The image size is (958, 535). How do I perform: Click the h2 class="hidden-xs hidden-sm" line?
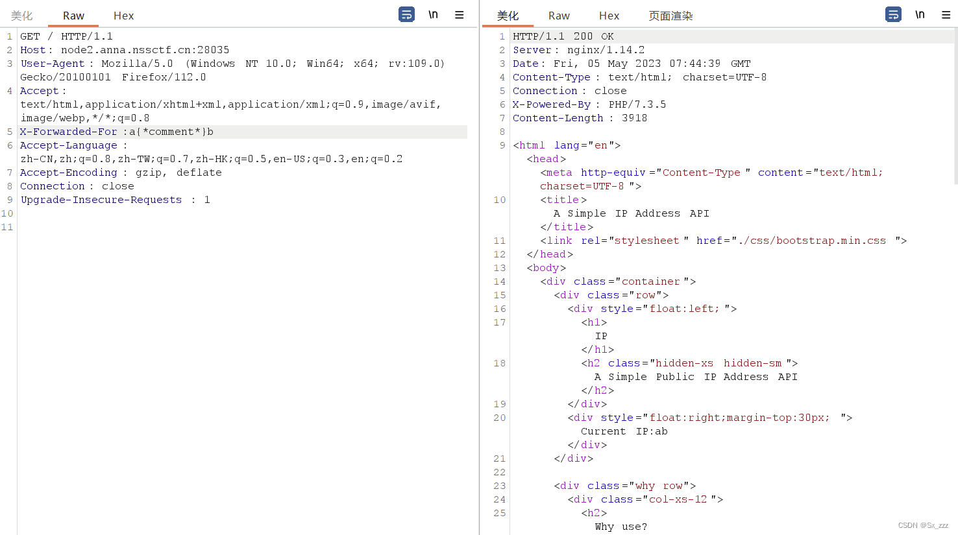[x=689, y=363]
